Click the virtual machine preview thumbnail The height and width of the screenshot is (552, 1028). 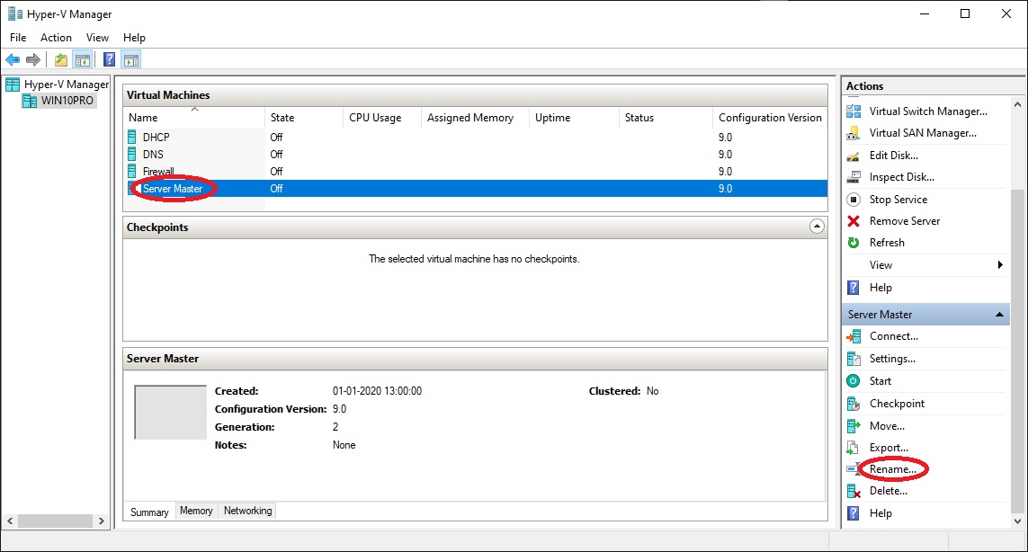[171, 413]
